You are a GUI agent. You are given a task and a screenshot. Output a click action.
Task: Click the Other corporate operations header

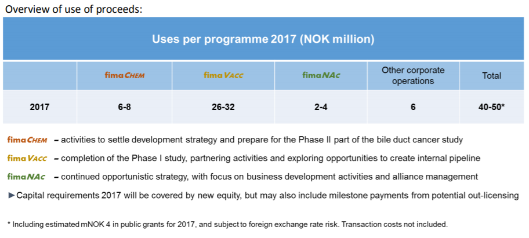[413, 76]
